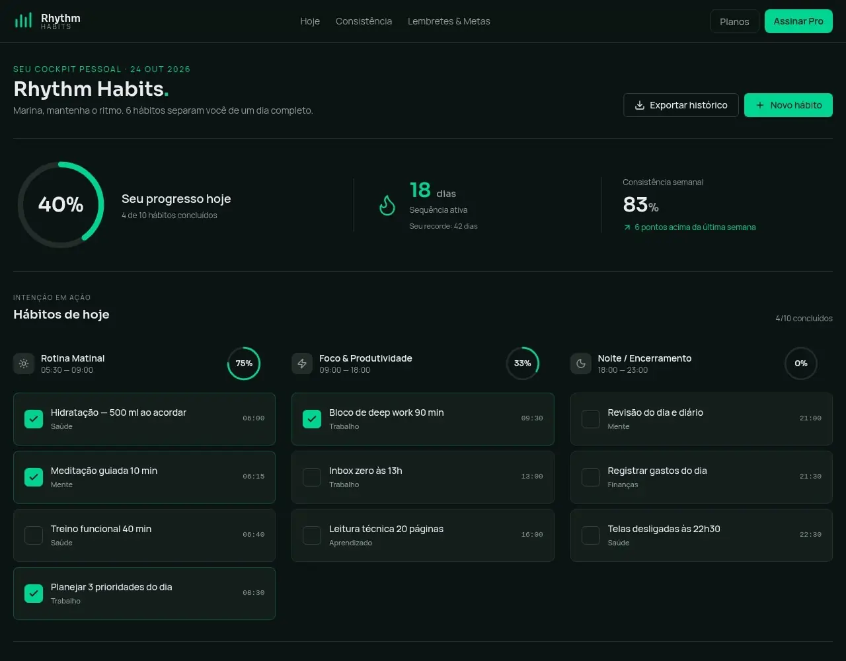Click the 'Consistência semanal' label

663,182
